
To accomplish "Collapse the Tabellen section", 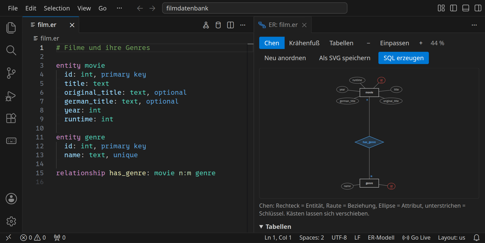I will click(x=275, y=227).
